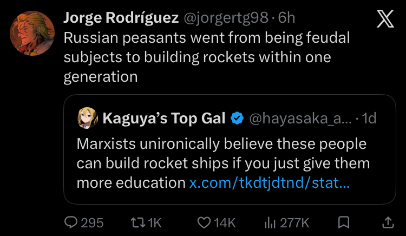
Task: Click the Jorge Rodríguez display name
Action: [x=121, y=18]
